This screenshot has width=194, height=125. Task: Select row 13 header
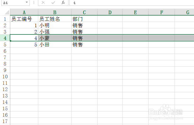pyautogui.click(x=5, y=96)
